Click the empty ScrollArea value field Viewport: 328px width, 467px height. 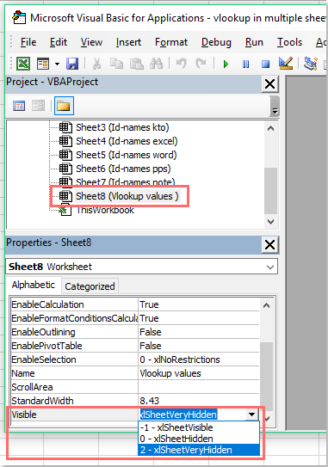tap(199, 387)
